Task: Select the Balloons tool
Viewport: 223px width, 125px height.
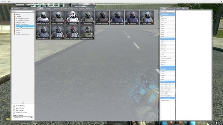Action: (x=168, y=41)
